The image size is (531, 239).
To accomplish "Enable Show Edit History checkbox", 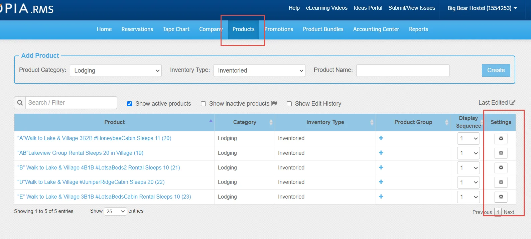I will (289, 104).
